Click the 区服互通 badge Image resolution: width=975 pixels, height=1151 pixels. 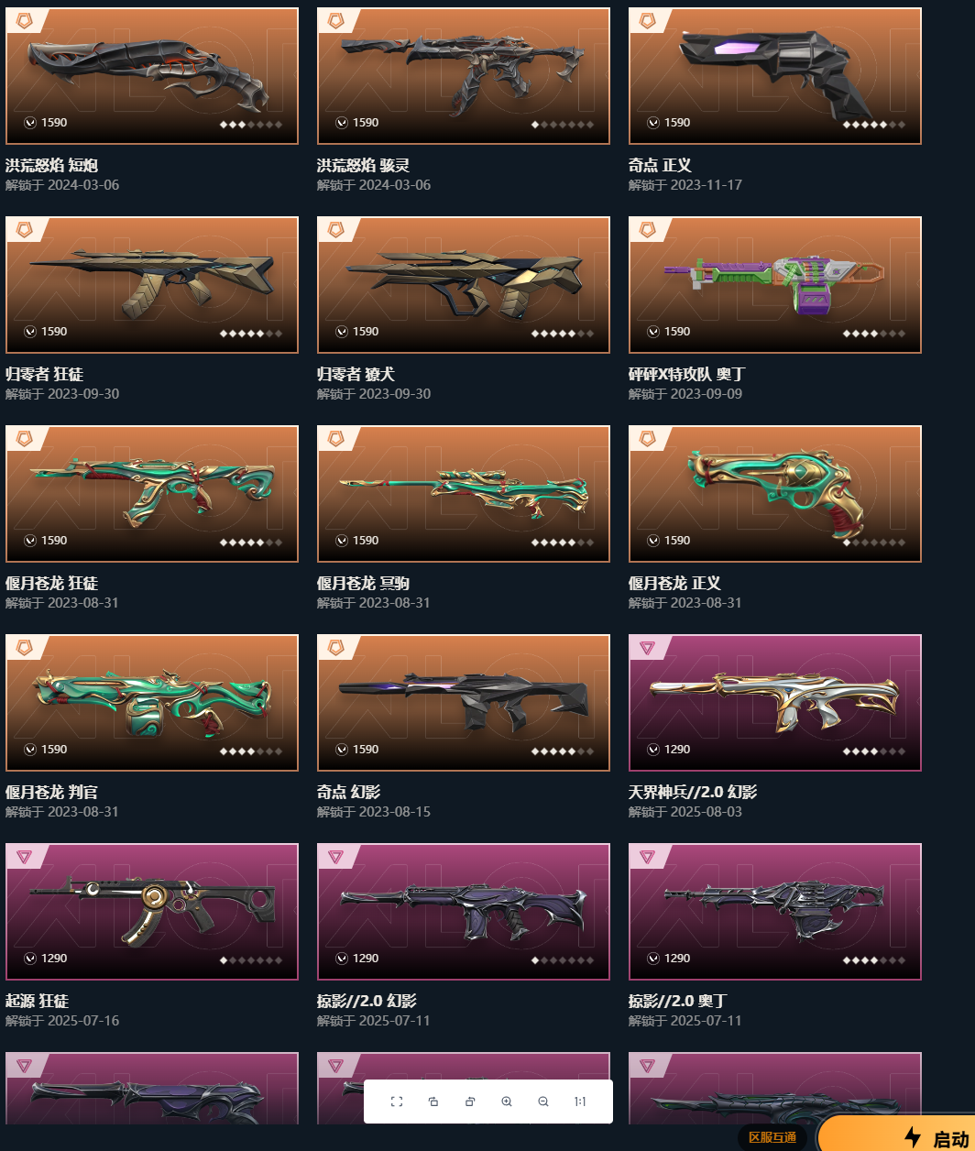point(772,1137)
